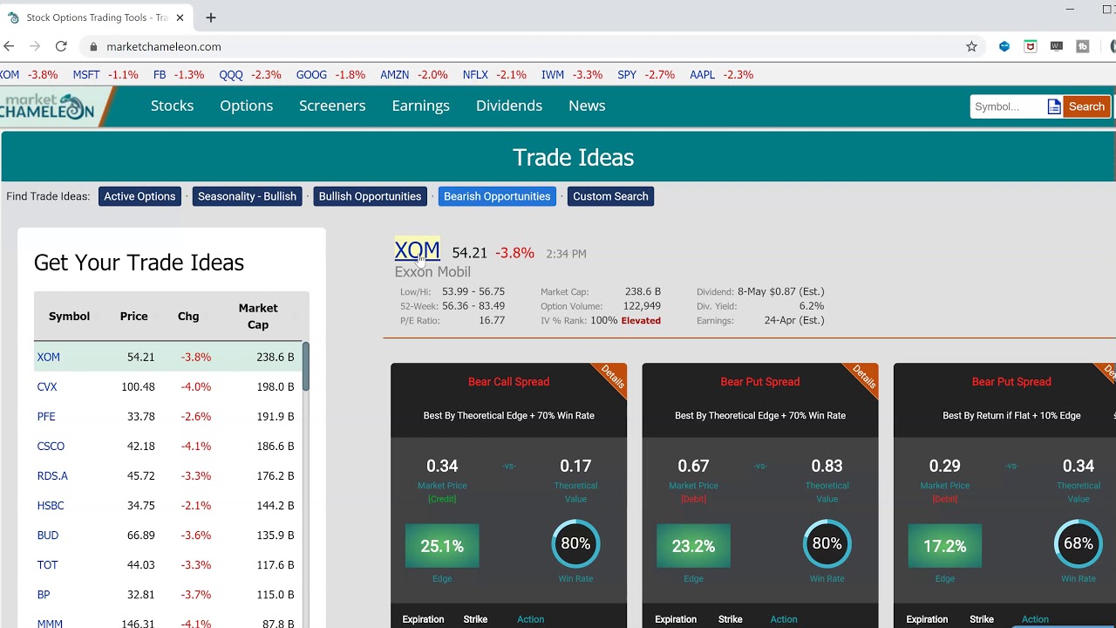The image size is (1116, 628).
Task: Sort the list by Market Cap column
Action: coord(258,316)
